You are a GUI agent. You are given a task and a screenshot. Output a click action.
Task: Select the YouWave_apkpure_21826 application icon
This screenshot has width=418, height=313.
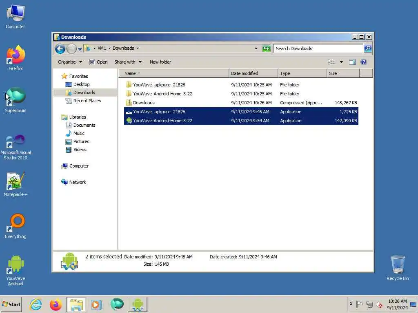point(129,112)
